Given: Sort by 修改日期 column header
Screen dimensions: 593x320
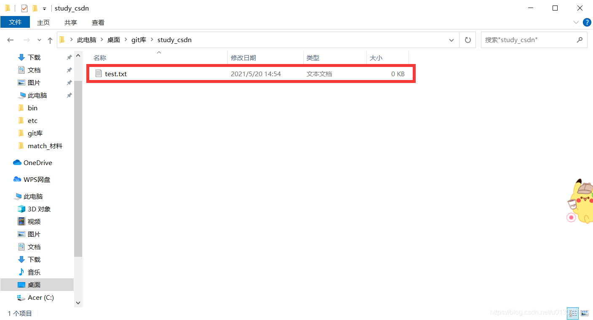Looking at the screenshot, I should coord(243,58).
